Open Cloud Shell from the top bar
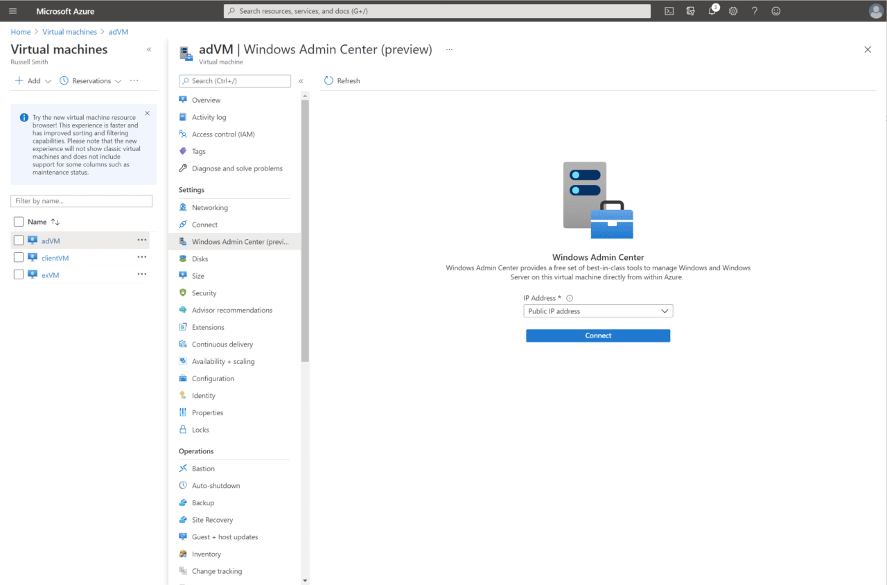 pyautogui.click(x=669, y=11)
